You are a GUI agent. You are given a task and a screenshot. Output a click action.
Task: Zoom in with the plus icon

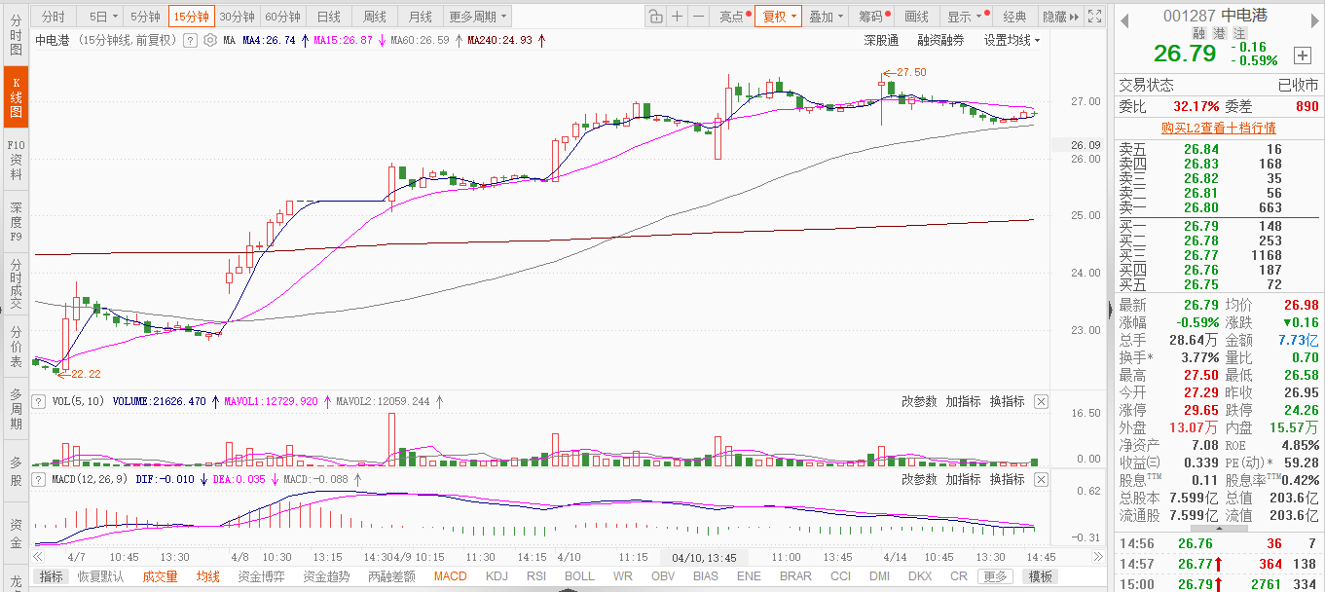click(x=678, y=17)
